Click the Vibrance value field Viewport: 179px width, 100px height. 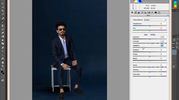(163, 70)
